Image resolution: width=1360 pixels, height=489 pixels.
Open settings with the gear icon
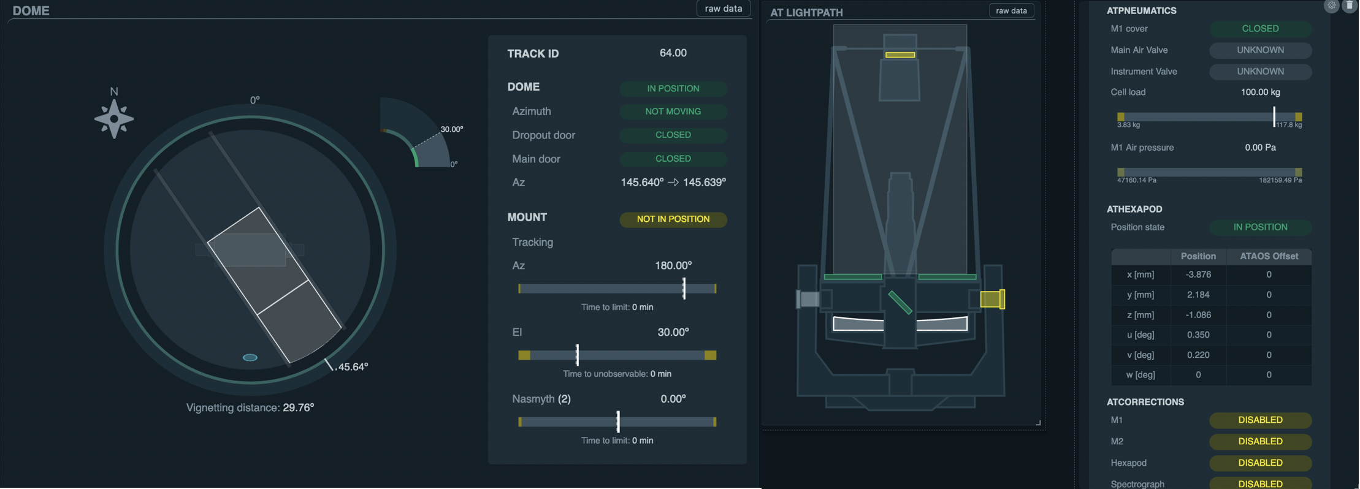[x=1331, y=6]
